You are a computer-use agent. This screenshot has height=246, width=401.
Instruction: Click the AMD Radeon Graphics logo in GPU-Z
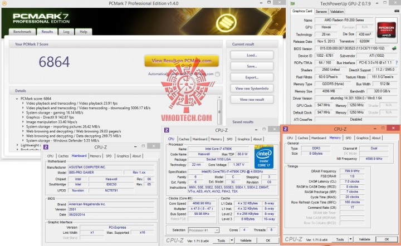click(386, 30)
